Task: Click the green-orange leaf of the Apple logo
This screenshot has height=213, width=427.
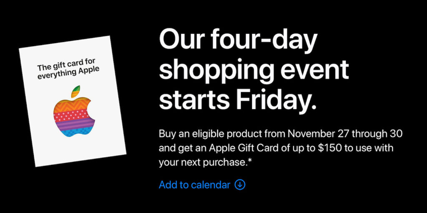Action: click(76, 92)
